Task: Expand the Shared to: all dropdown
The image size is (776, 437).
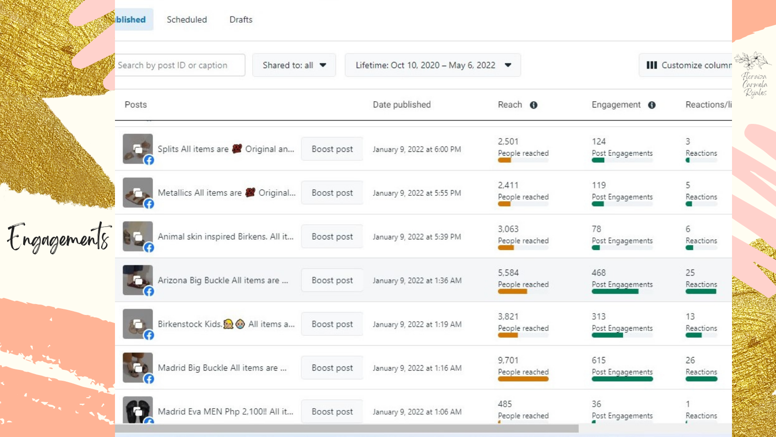Action: point(294,65)
